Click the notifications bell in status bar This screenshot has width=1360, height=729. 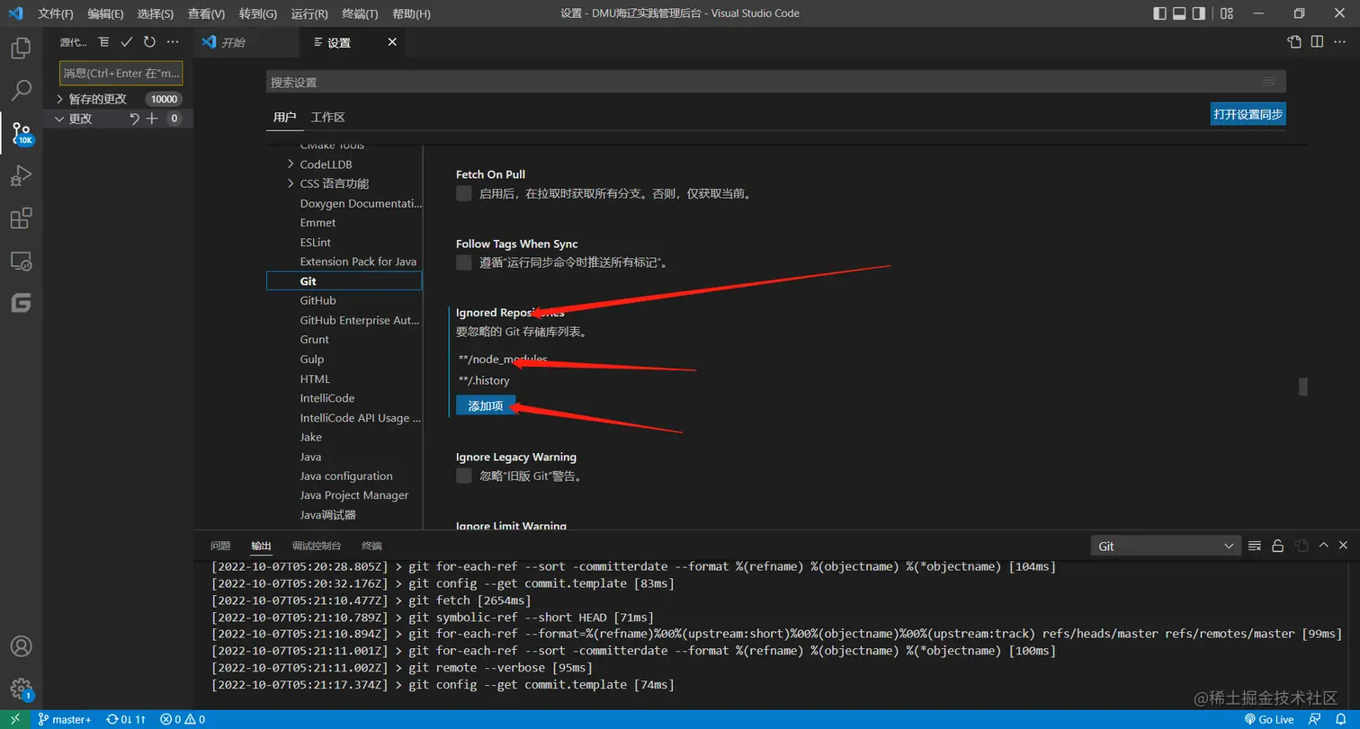tap(1339, 719)
